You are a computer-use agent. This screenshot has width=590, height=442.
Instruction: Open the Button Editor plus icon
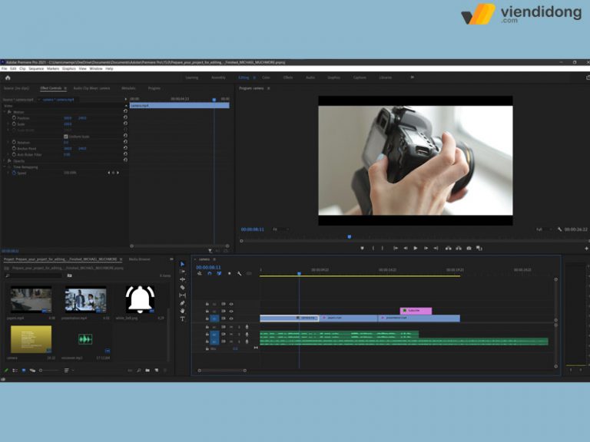tap(586, 249)
